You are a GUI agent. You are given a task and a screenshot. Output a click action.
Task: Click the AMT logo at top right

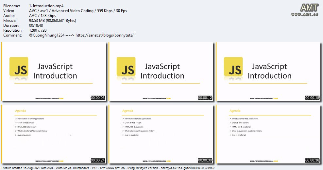tap(309, 8)
